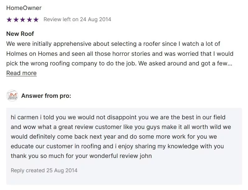
Task: Click the reply line 'thank you so much'
Action: click(81, 156)
